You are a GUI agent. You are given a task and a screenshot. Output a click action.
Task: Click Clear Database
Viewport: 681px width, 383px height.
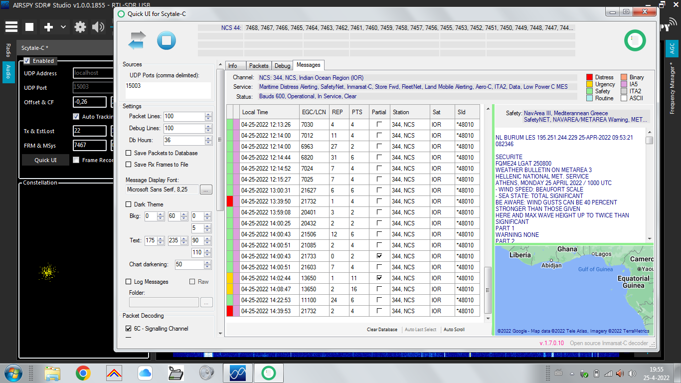coord(382,330)
